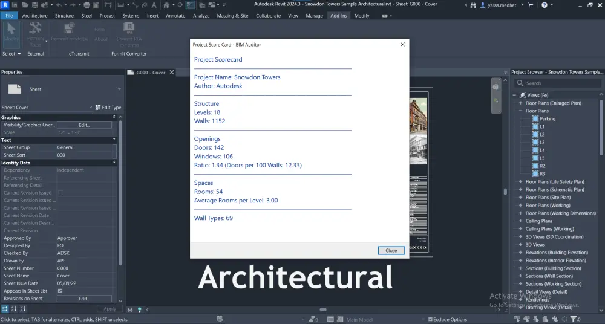Screen dimensions: 605x324
Task: Click the navigation wheel icon in view area
Action: (495, 87)
